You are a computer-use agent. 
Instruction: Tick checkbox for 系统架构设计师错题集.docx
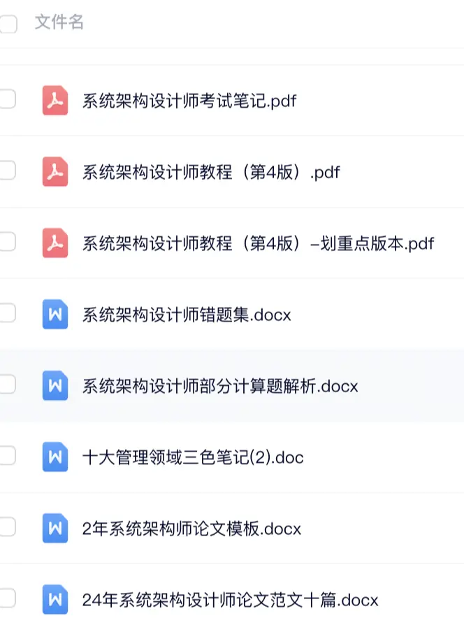tap(7, 314)
